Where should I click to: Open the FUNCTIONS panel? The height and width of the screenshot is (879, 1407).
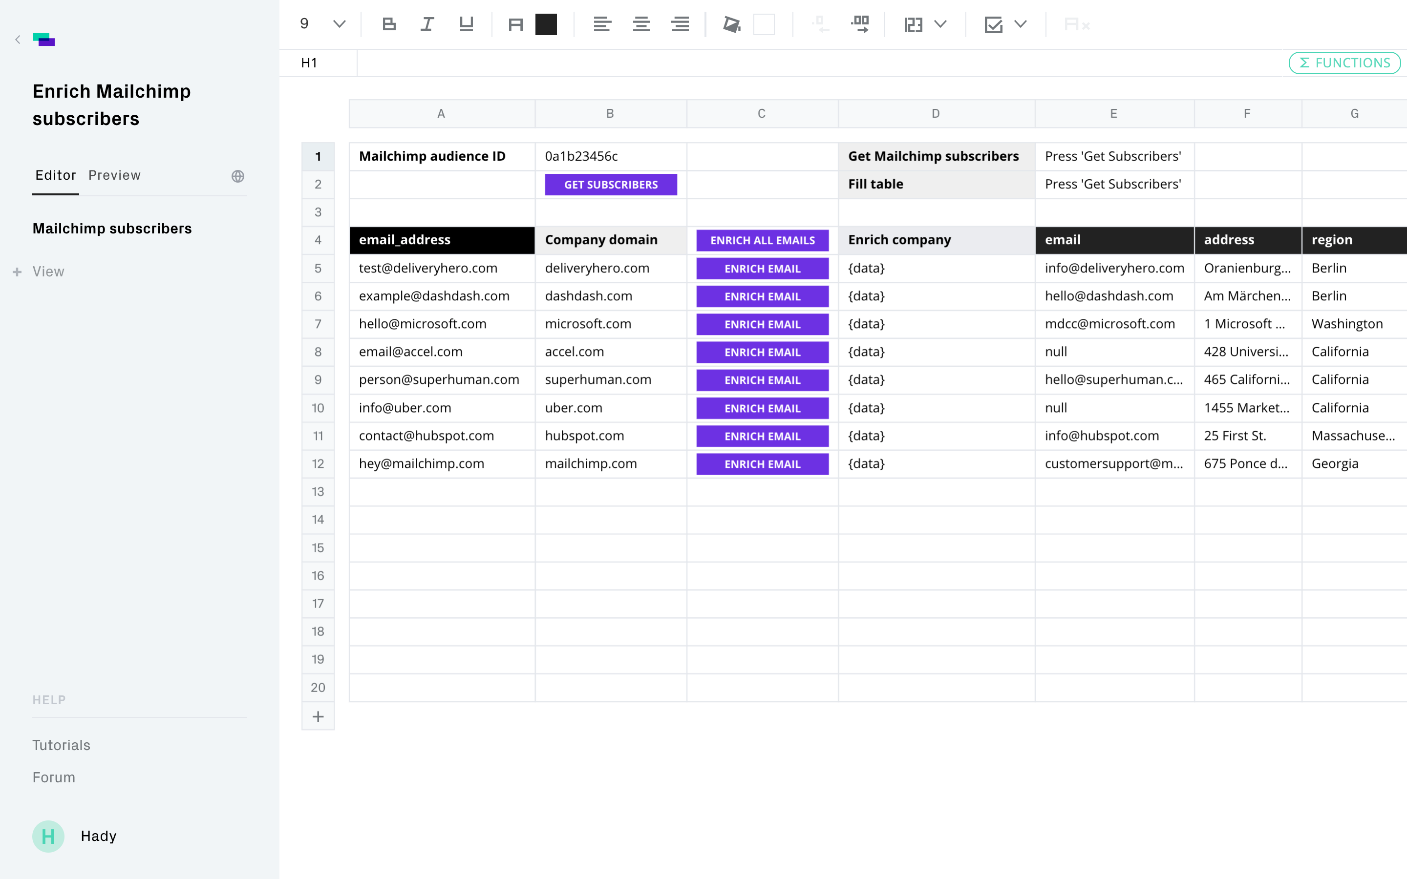tap(1343, 63)
